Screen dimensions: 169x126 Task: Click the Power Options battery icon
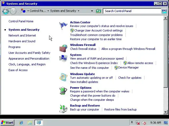click(x=63, y=91)
